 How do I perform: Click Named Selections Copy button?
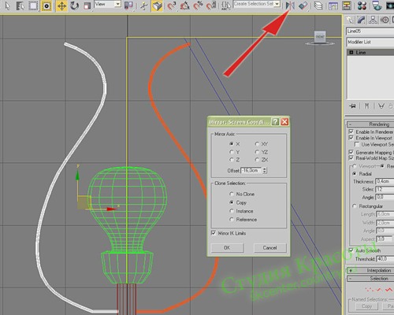point(366,306)
